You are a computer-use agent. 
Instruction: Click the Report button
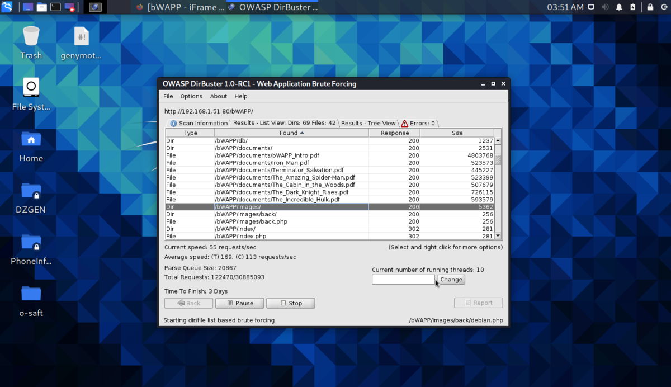click(x=478, y=303)
